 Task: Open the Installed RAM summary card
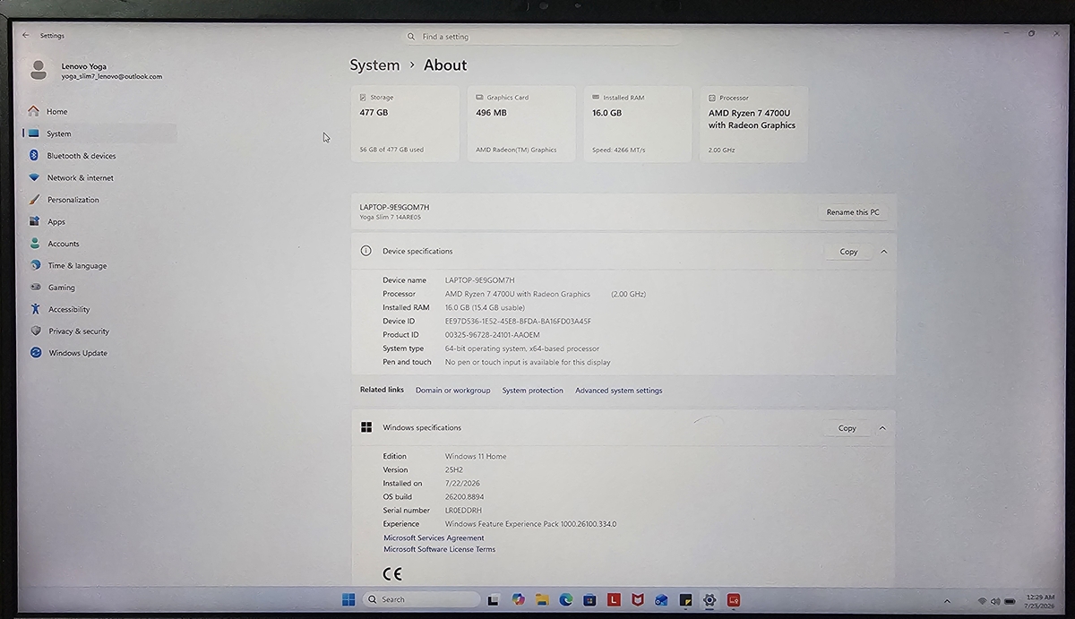pyautogui.click(x=638, y=124)
